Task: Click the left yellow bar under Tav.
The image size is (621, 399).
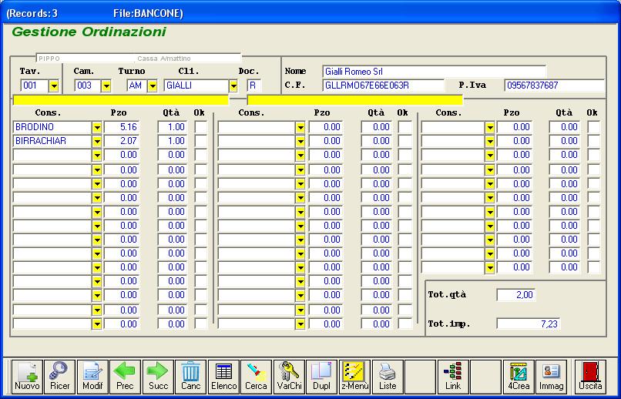Action: pyautogui.click(x=121, y=100)
